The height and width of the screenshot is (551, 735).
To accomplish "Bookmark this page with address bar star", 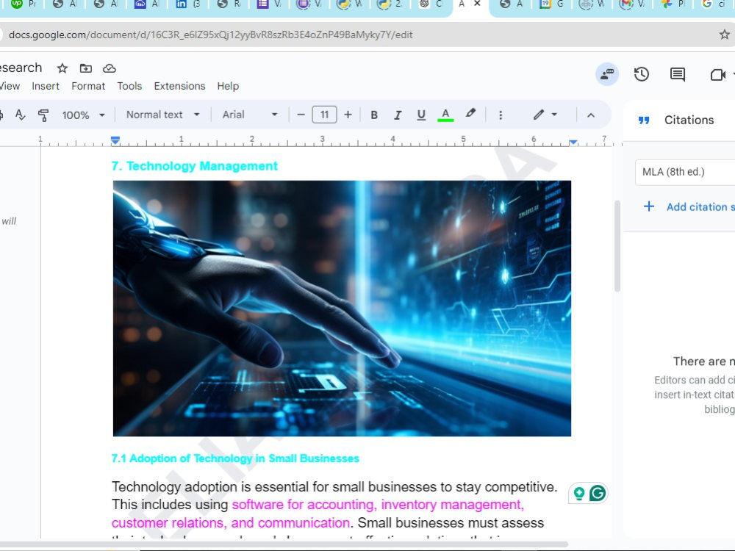I will point(724,35).
